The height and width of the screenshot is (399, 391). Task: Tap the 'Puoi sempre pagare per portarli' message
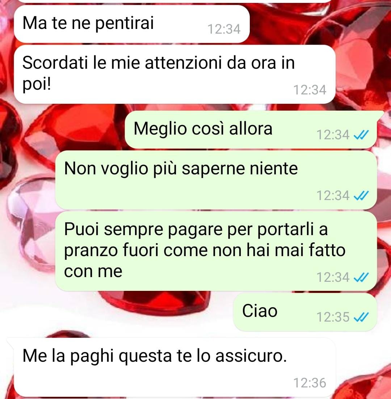[x=216, y=251]
